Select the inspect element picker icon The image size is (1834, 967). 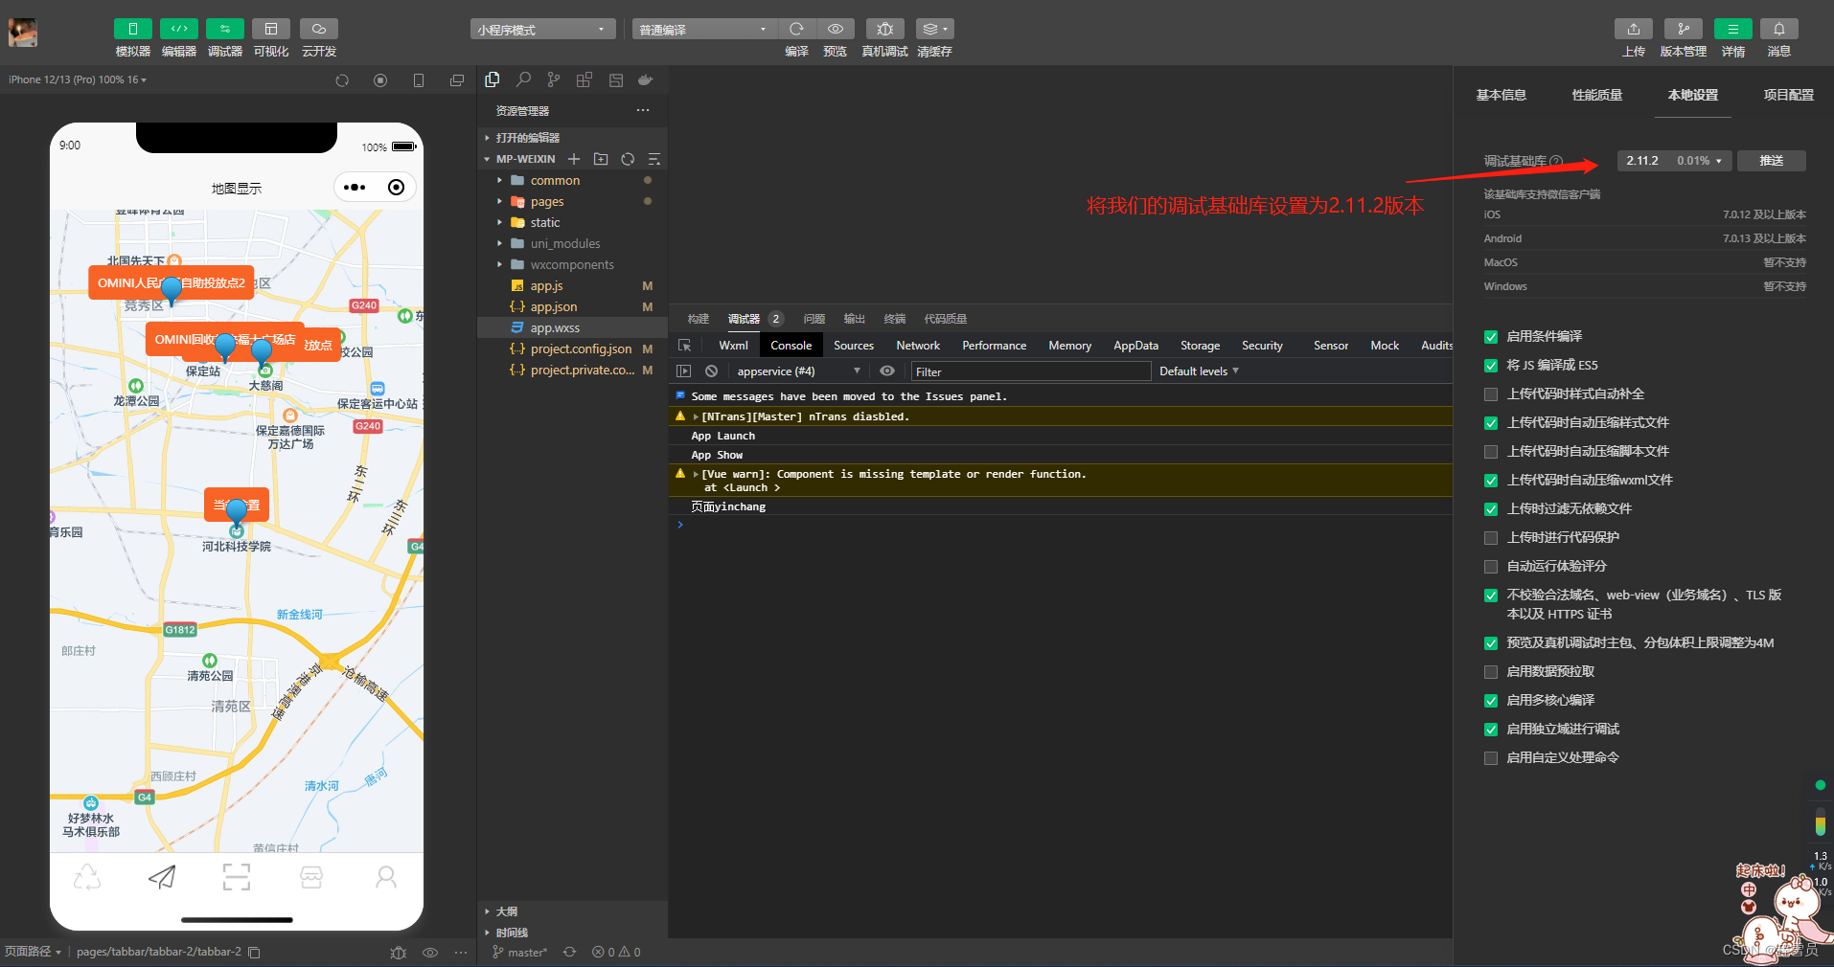684,346
